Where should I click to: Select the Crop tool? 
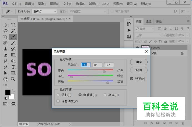pyautogui.click(x=5, y=37)
